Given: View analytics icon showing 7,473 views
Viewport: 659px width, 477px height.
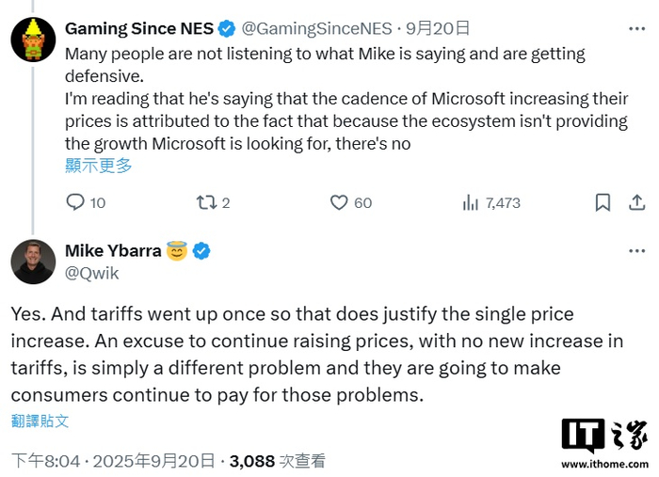Looking at the screenshot, I should [471, 202].
